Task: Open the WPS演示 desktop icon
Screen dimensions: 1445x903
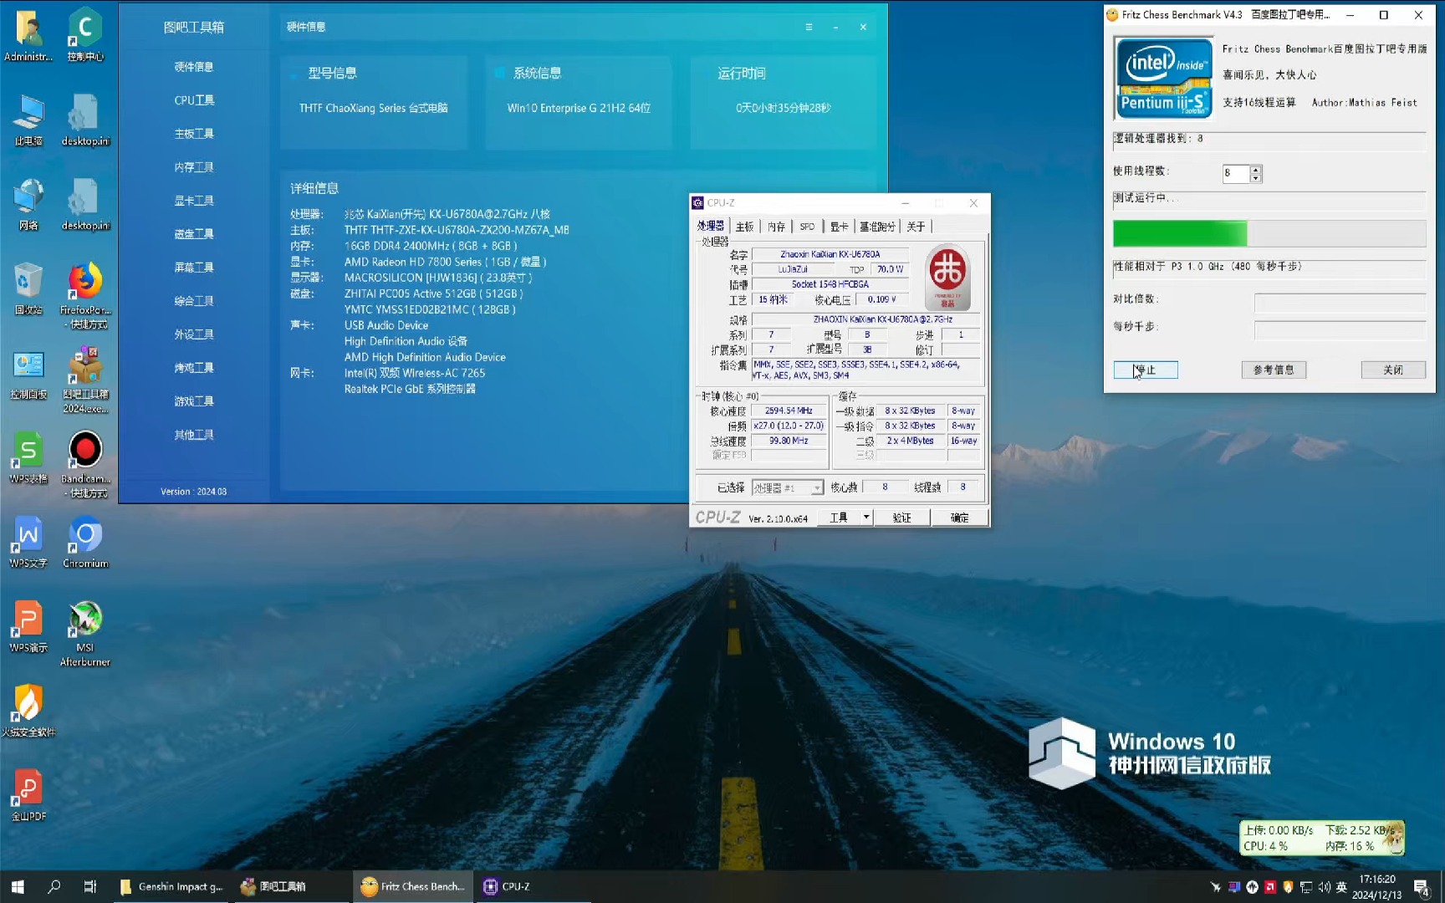Action: tap(28, 627)
